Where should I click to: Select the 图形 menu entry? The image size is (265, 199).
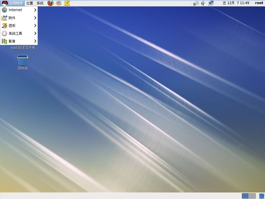[19, 26]
